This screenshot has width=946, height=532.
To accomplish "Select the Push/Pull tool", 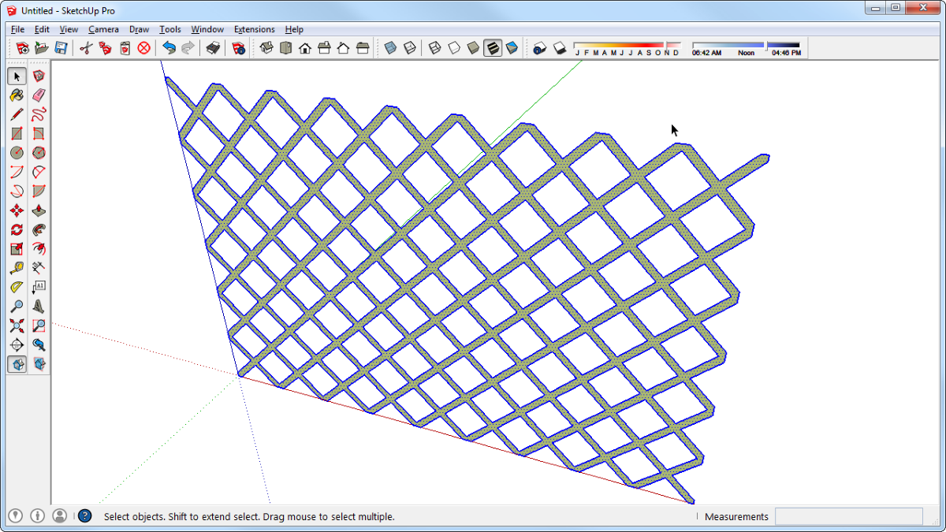I will 39,210.
